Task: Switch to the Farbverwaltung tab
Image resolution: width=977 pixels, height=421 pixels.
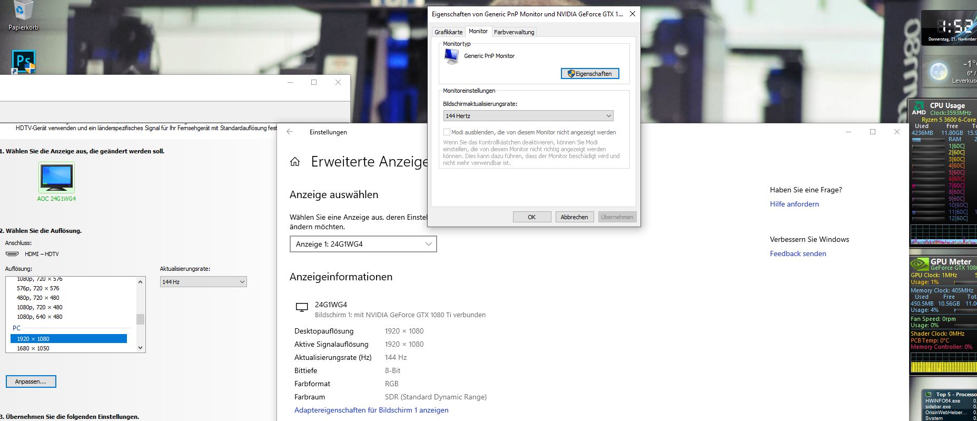Action: [514, 32]
